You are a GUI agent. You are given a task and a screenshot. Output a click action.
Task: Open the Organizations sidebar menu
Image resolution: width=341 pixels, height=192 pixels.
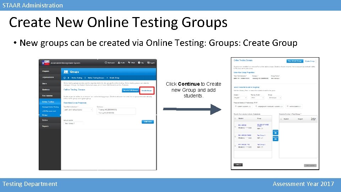[x=50, y=77]
